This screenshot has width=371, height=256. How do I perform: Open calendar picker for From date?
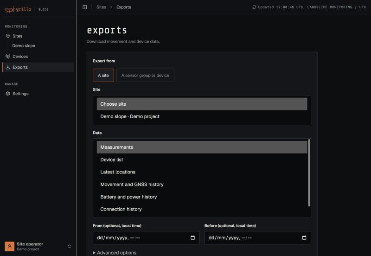pos(192,237)
